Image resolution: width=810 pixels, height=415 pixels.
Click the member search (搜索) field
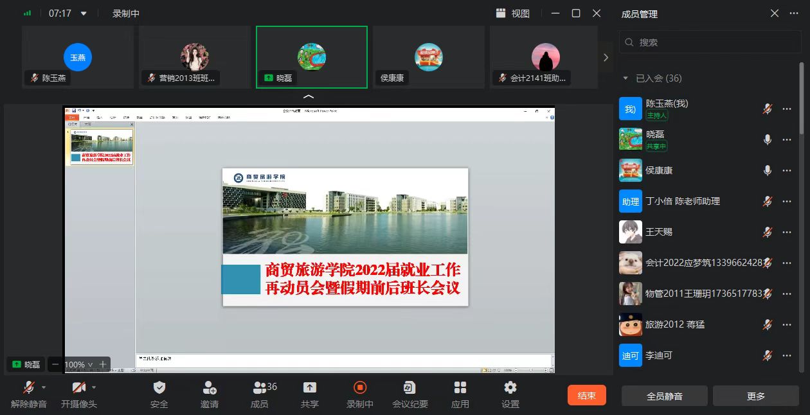(710, 42)
